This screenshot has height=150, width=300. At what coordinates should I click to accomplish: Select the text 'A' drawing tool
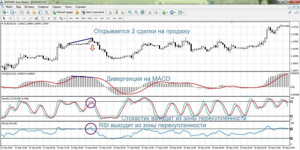point(49,18)
